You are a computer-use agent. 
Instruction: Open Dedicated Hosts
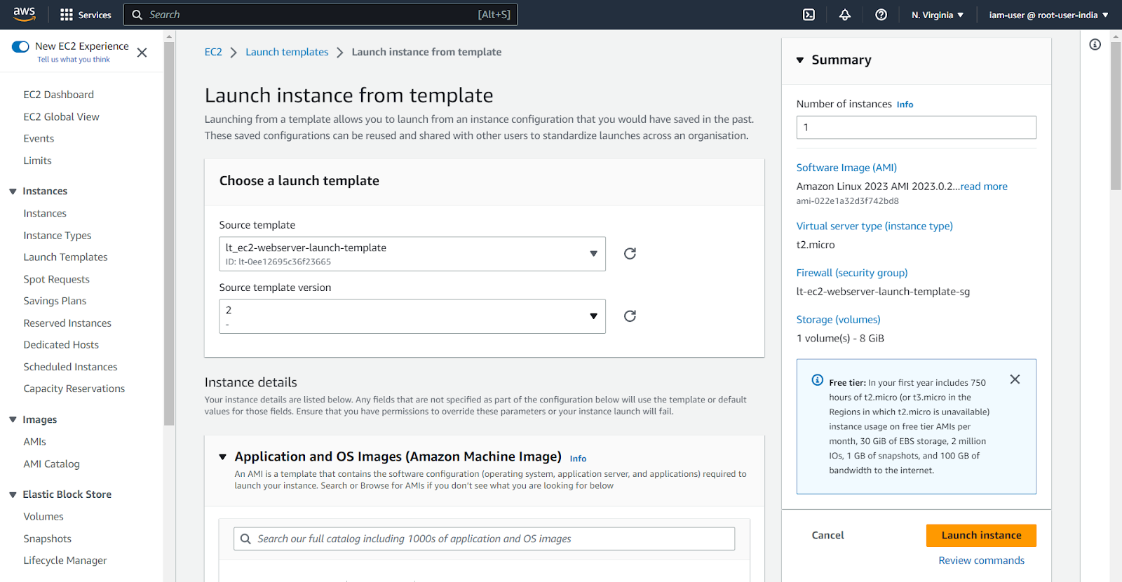point(61,345)
